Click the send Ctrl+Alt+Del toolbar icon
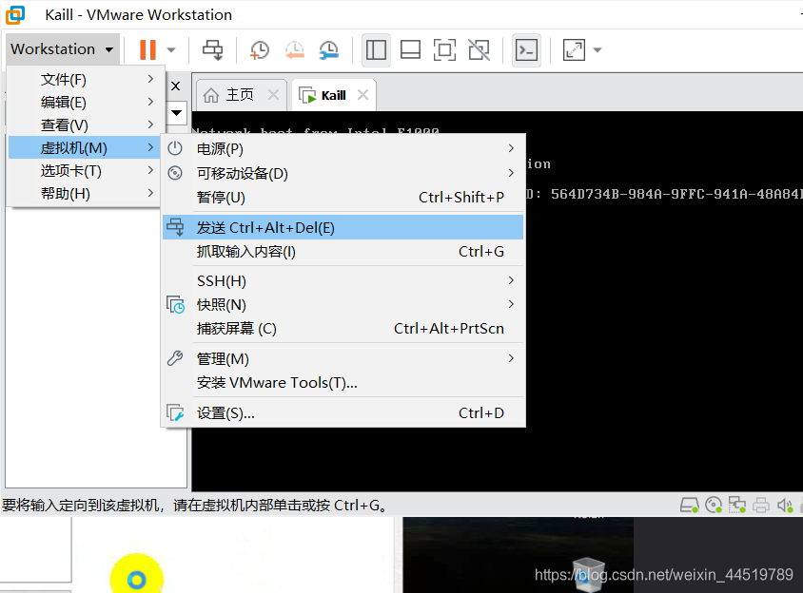The image size is (803, 593). 212,50
